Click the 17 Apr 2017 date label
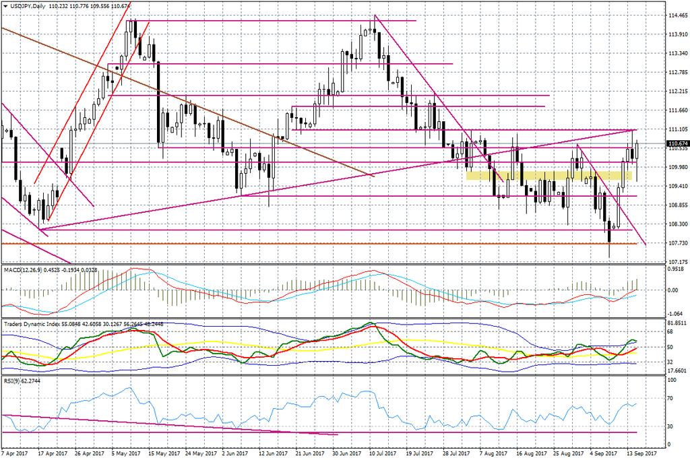Image resolution: width=690 pixels, height=460 pixels. pyautogui.click(x=53, y=453)
